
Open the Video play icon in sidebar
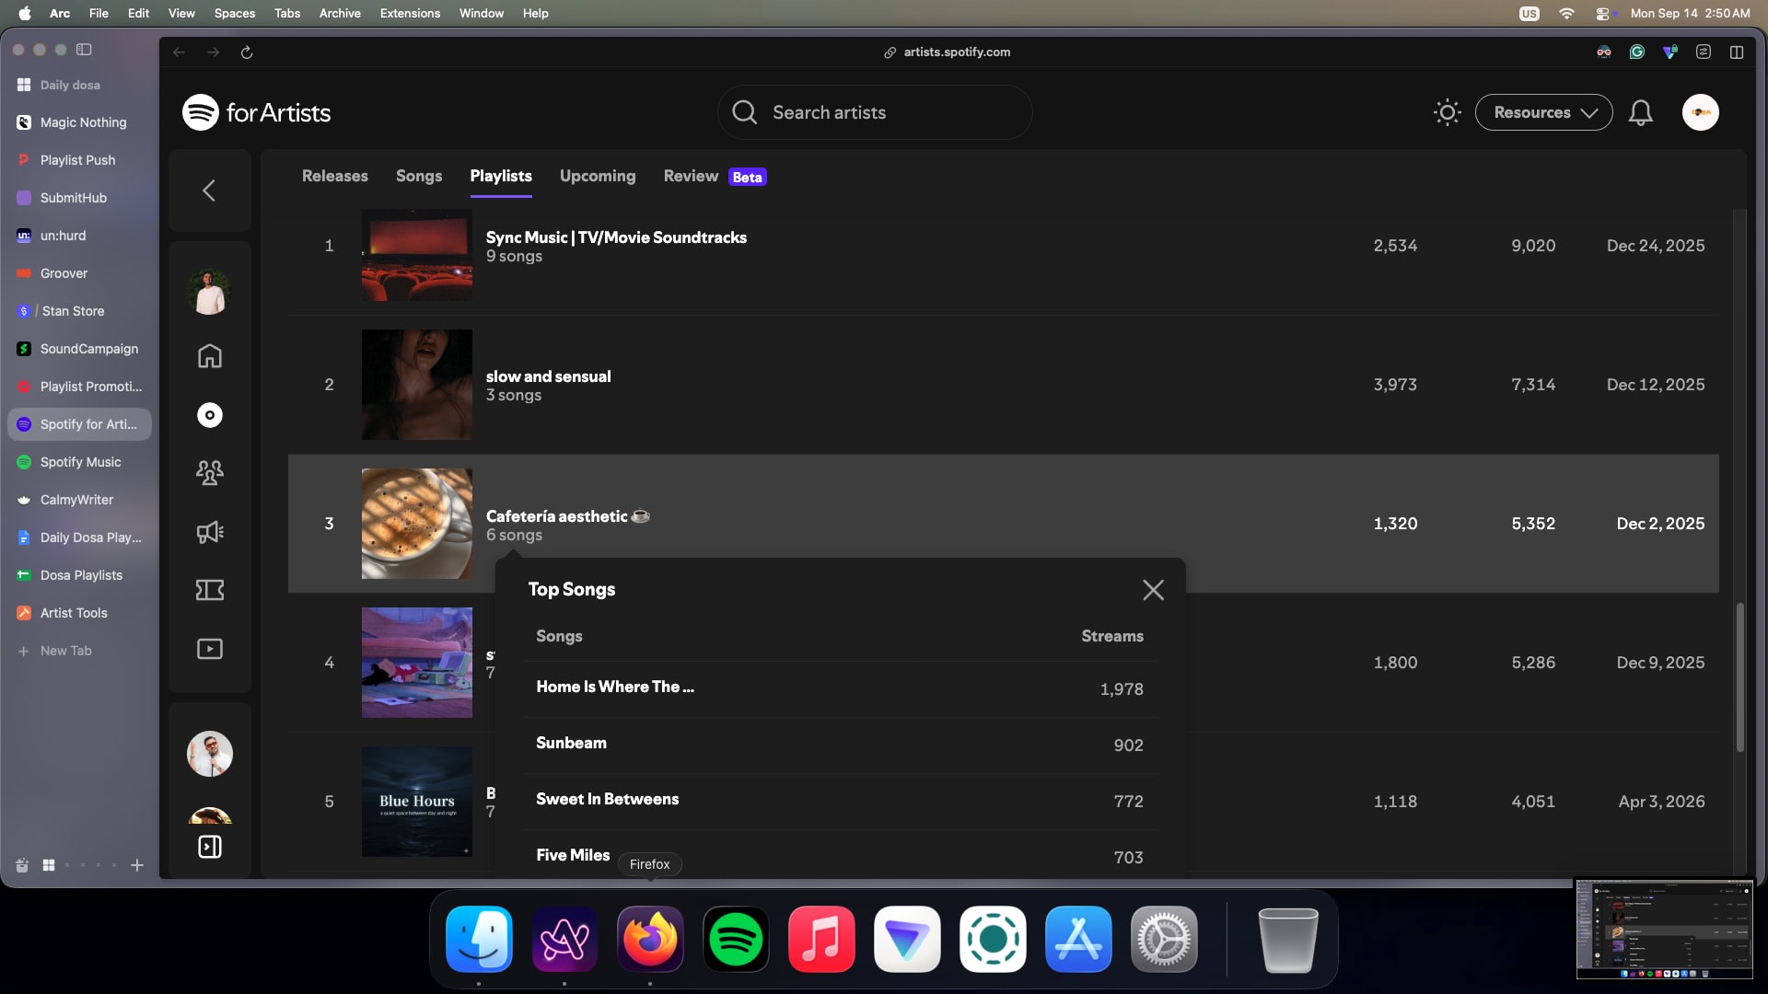pyautogui.click(x=210, y=649)
